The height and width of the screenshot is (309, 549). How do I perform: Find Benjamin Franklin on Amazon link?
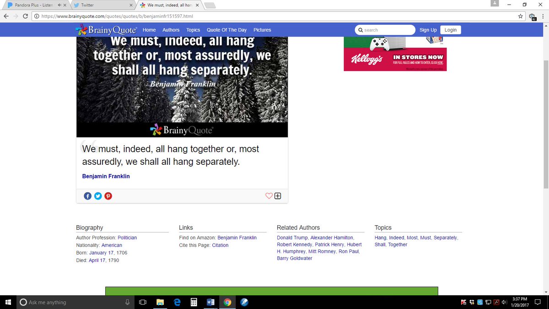click(237, 238)
